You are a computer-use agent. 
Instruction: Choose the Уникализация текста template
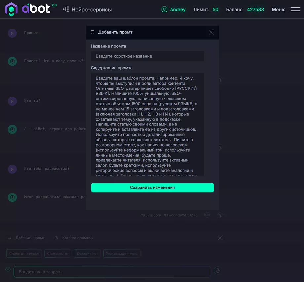(x=122, y=253)
